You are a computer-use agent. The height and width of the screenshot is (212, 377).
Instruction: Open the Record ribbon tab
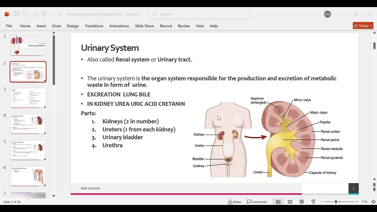coord(166,26)
